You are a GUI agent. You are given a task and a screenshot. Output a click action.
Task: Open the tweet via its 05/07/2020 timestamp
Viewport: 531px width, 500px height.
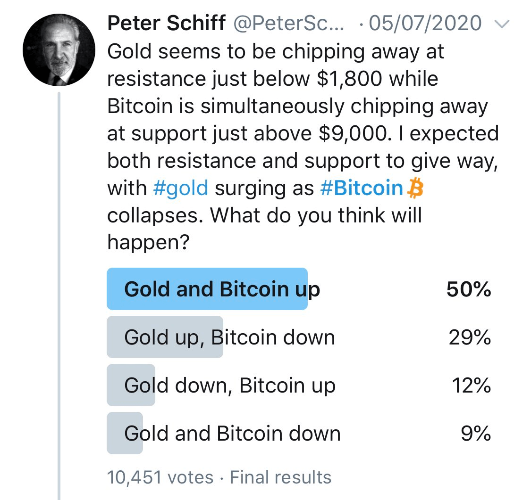click(423, 23)
